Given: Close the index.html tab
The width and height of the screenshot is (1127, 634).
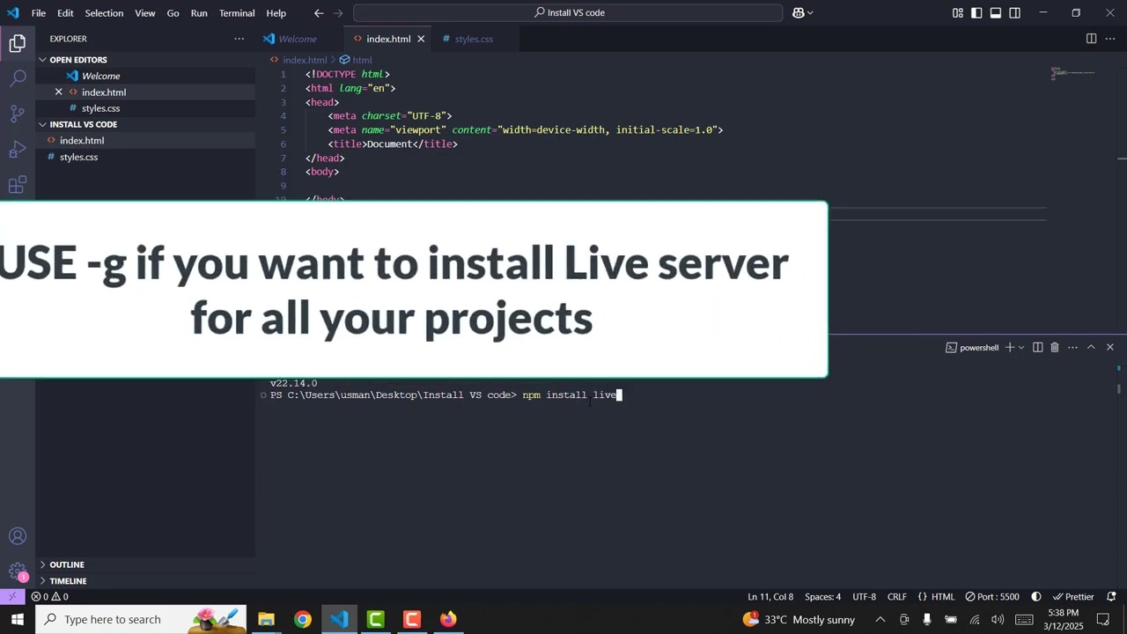Looking at the screenshot, I should coord(421,39).
